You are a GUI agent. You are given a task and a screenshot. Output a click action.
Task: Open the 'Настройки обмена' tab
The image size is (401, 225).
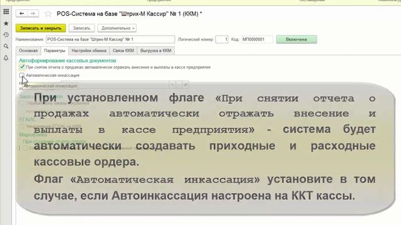click(x=89, y=51)
